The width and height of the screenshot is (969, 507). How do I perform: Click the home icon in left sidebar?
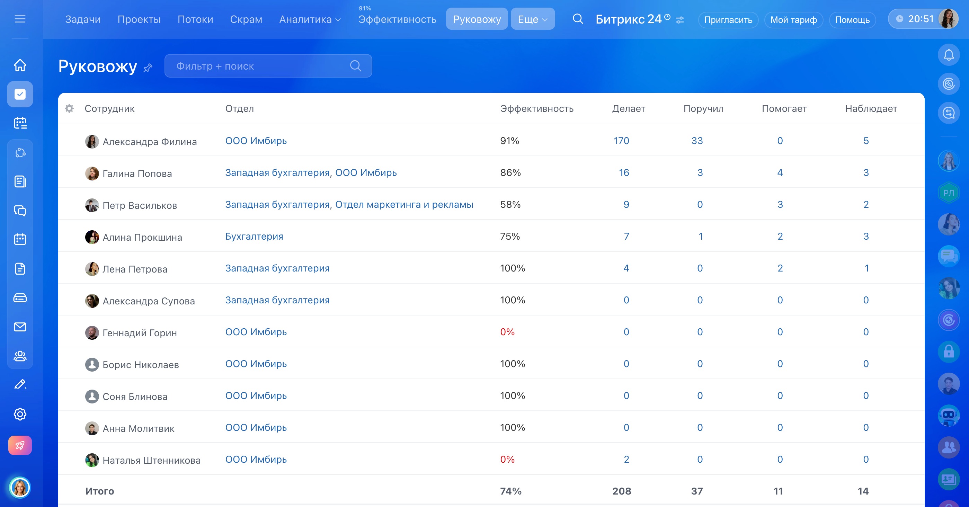click(x=20, y=65)
